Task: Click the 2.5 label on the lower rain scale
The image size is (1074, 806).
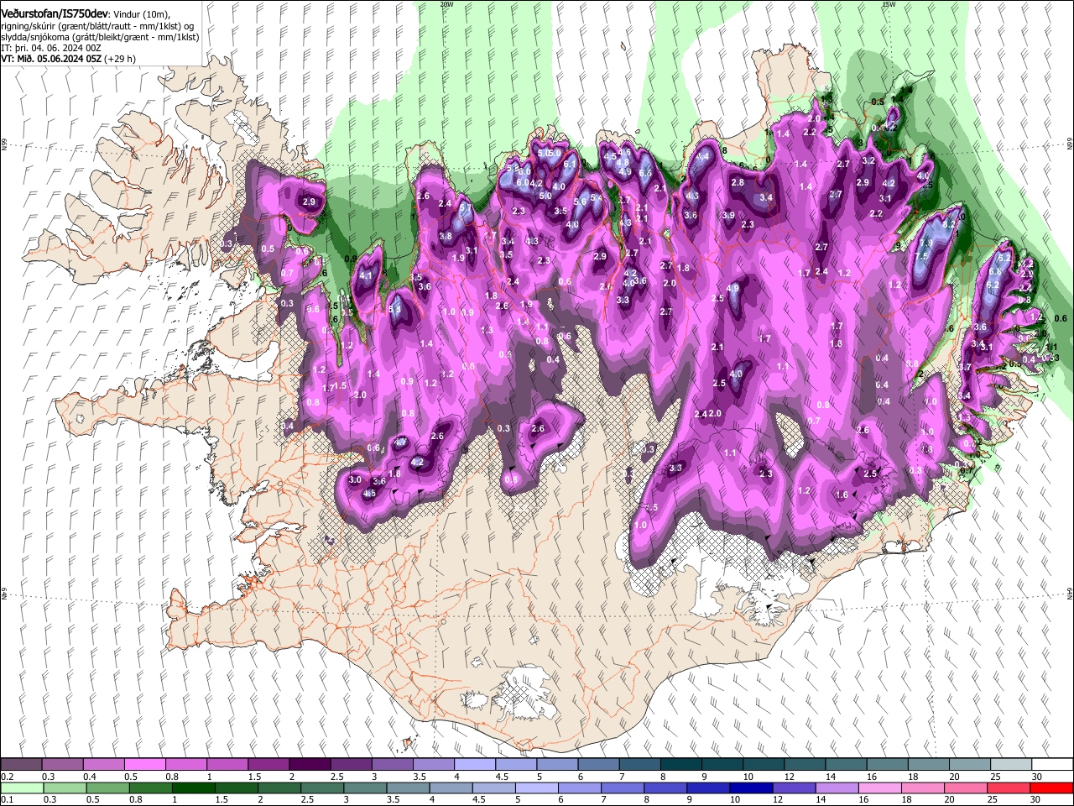Action: point(307,800)
